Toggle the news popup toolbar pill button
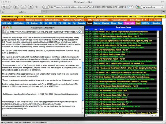 [81, 28]
